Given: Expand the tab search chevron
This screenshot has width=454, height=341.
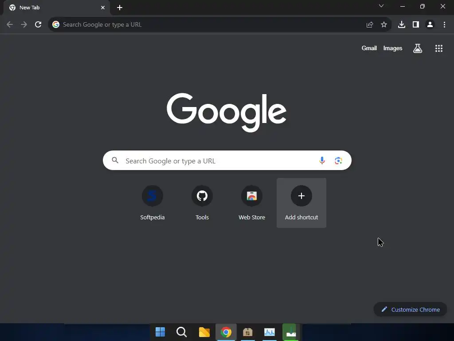Looking at the screenshot, I should coord(381,6).
